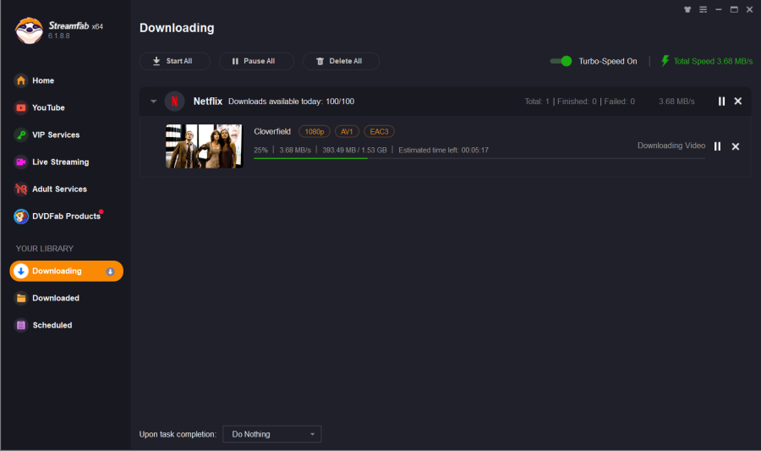Click the 1080p resolution badge
This screenshot has width=761, height=451.
coord(314,131)
